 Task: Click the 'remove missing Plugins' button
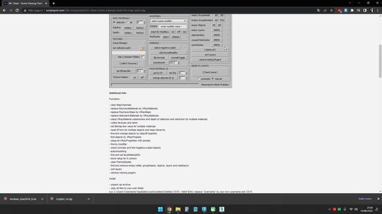coord(210,59)
